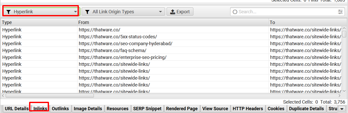The image size is (348, 113).
Task: Select the 5xx-status-codes From URL row
Action: pyautogui.click(x=118, y=36)
